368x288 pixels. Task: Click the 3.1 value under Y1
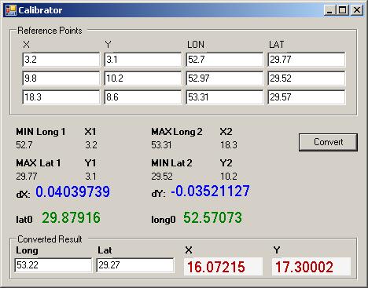coord(90,177)
